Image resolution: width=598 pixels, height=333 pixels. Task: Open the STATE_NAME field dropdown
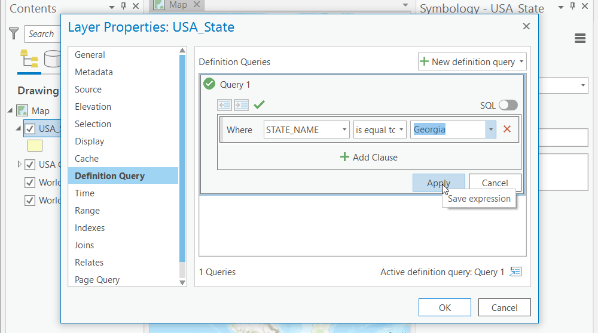tap(344, 129)
